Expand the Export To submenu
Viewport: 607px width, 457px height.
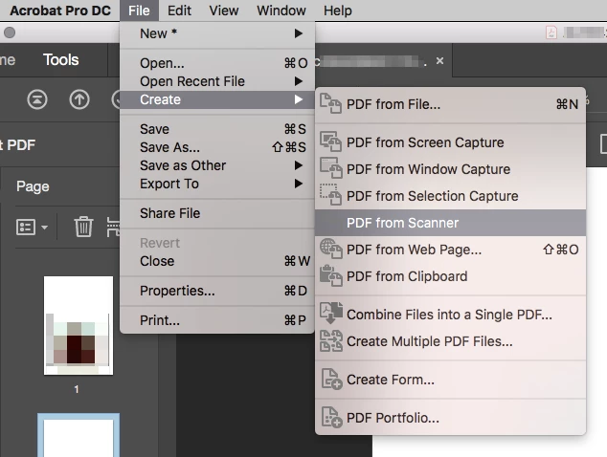coord(217,184)
